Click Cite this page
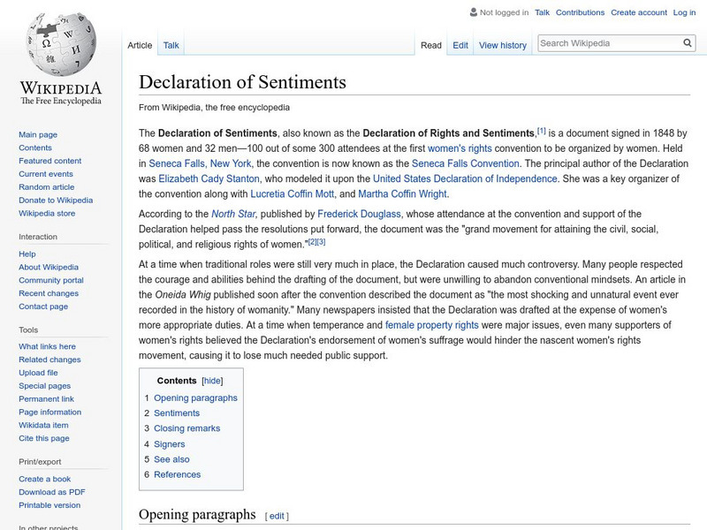 click(44, 438)
